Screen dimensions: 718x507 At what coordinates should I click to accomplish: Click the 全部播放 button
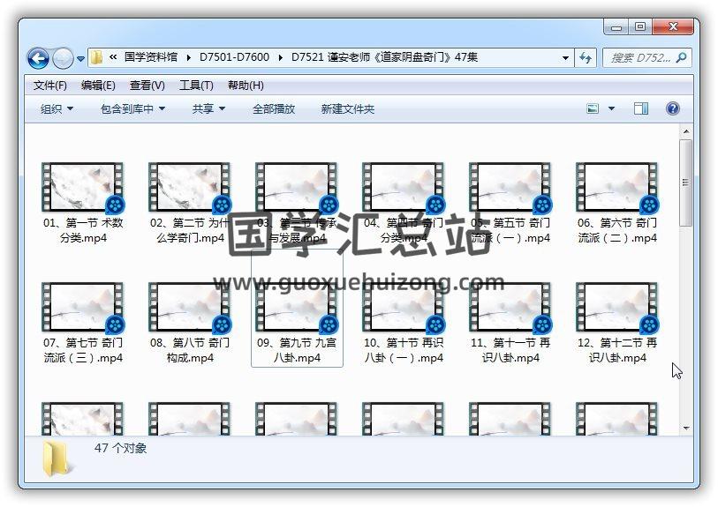coord(274,109)
